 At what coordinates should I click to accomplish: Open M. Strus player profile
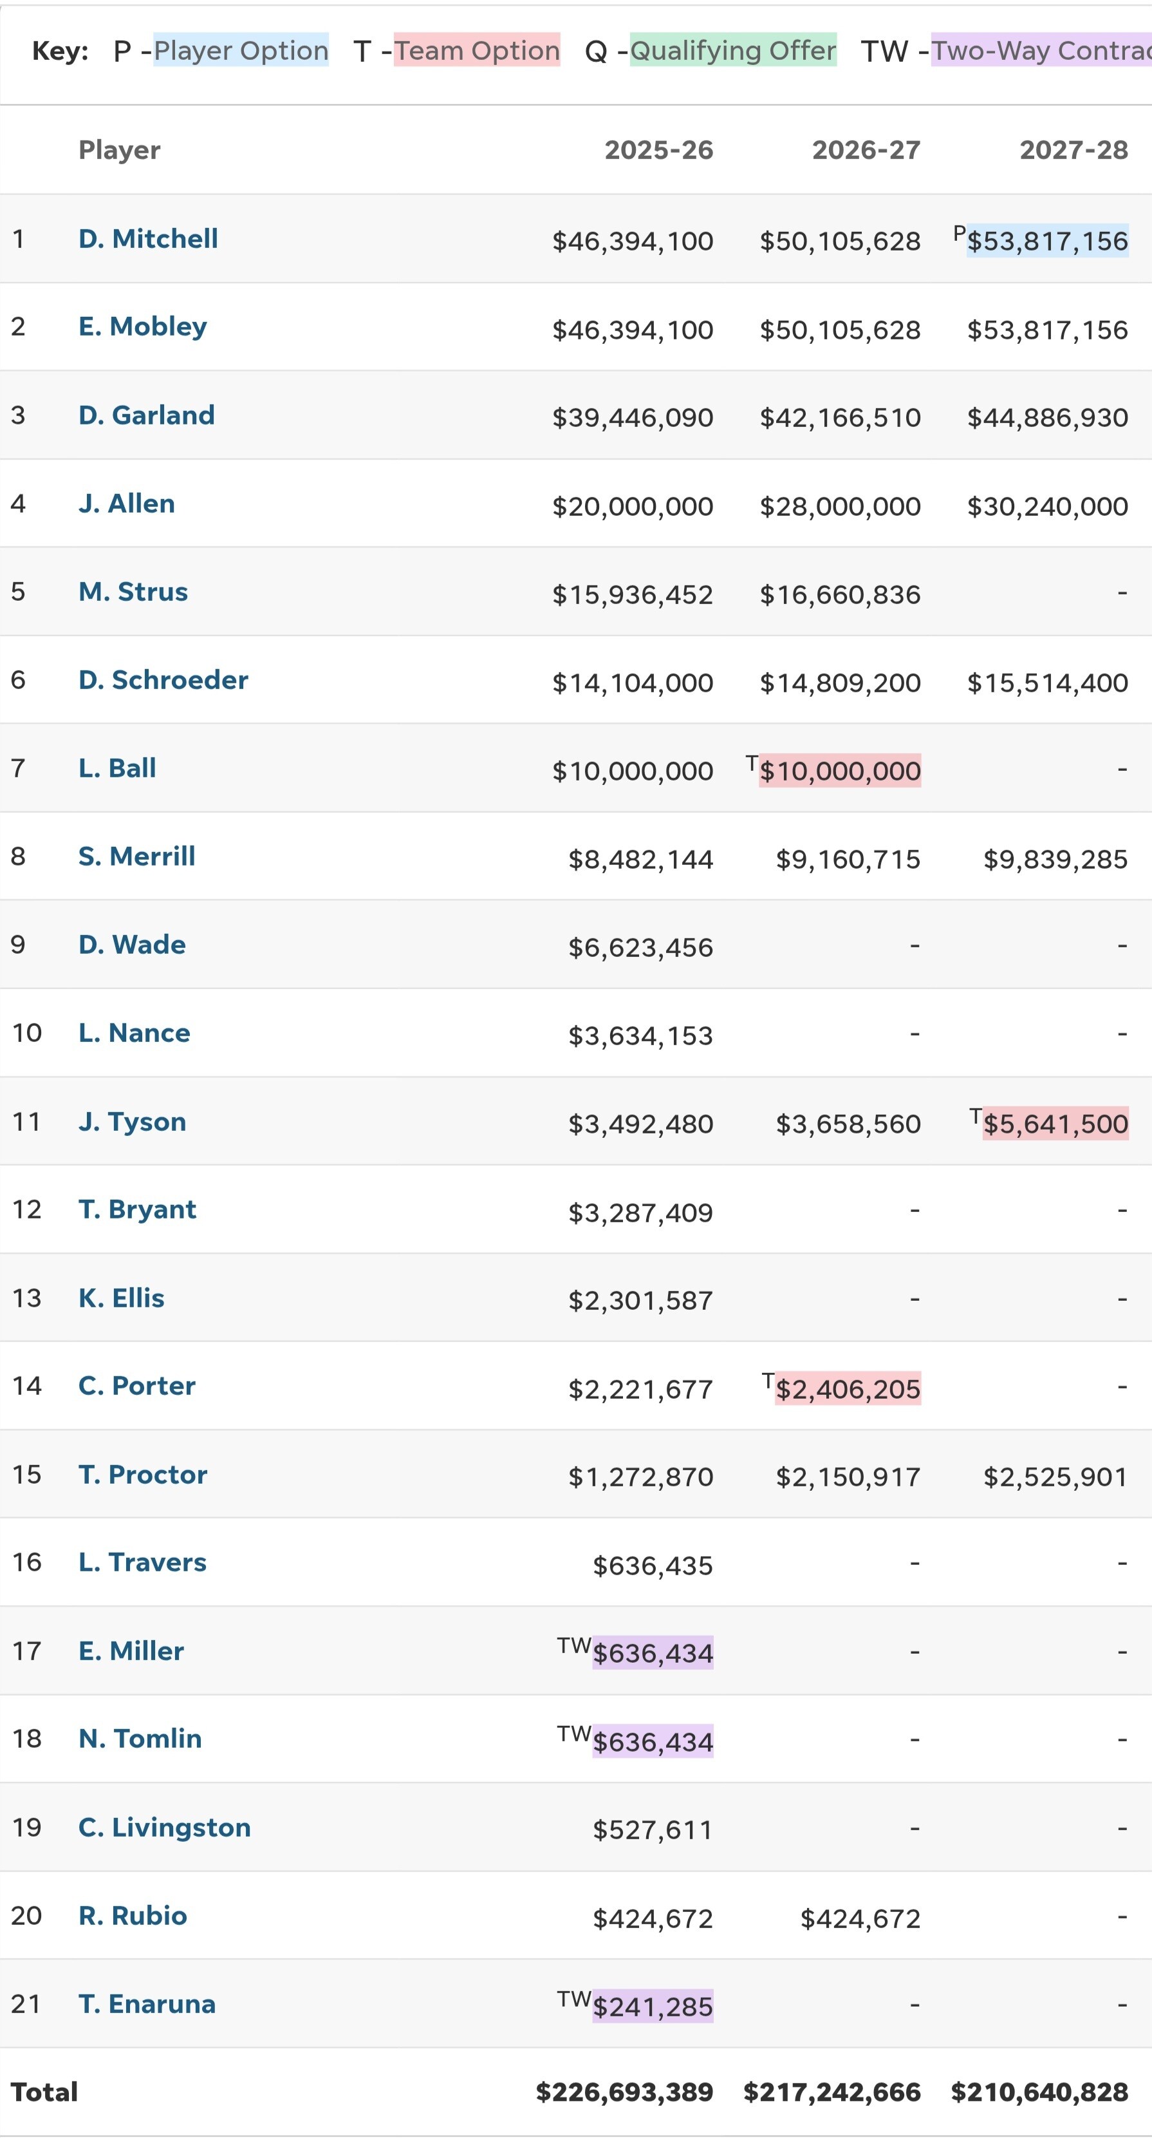pyautogui.click(x=133, y=592)
